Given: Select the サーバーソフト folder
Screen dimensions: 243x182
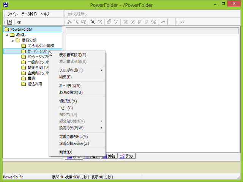Looking at the screenshot, I should click(37, 51).
